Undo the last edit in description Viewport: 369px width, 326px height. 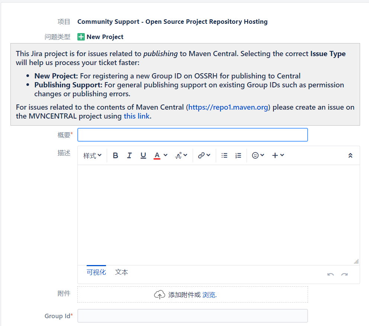coord(330,274)
